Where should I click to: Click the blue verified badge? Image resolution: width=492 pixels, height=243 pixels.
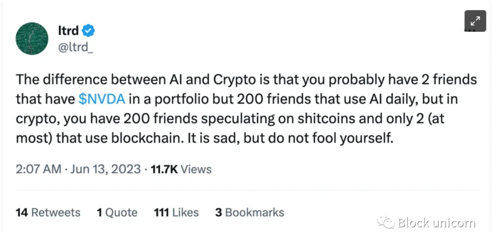(x=88, y=31)
